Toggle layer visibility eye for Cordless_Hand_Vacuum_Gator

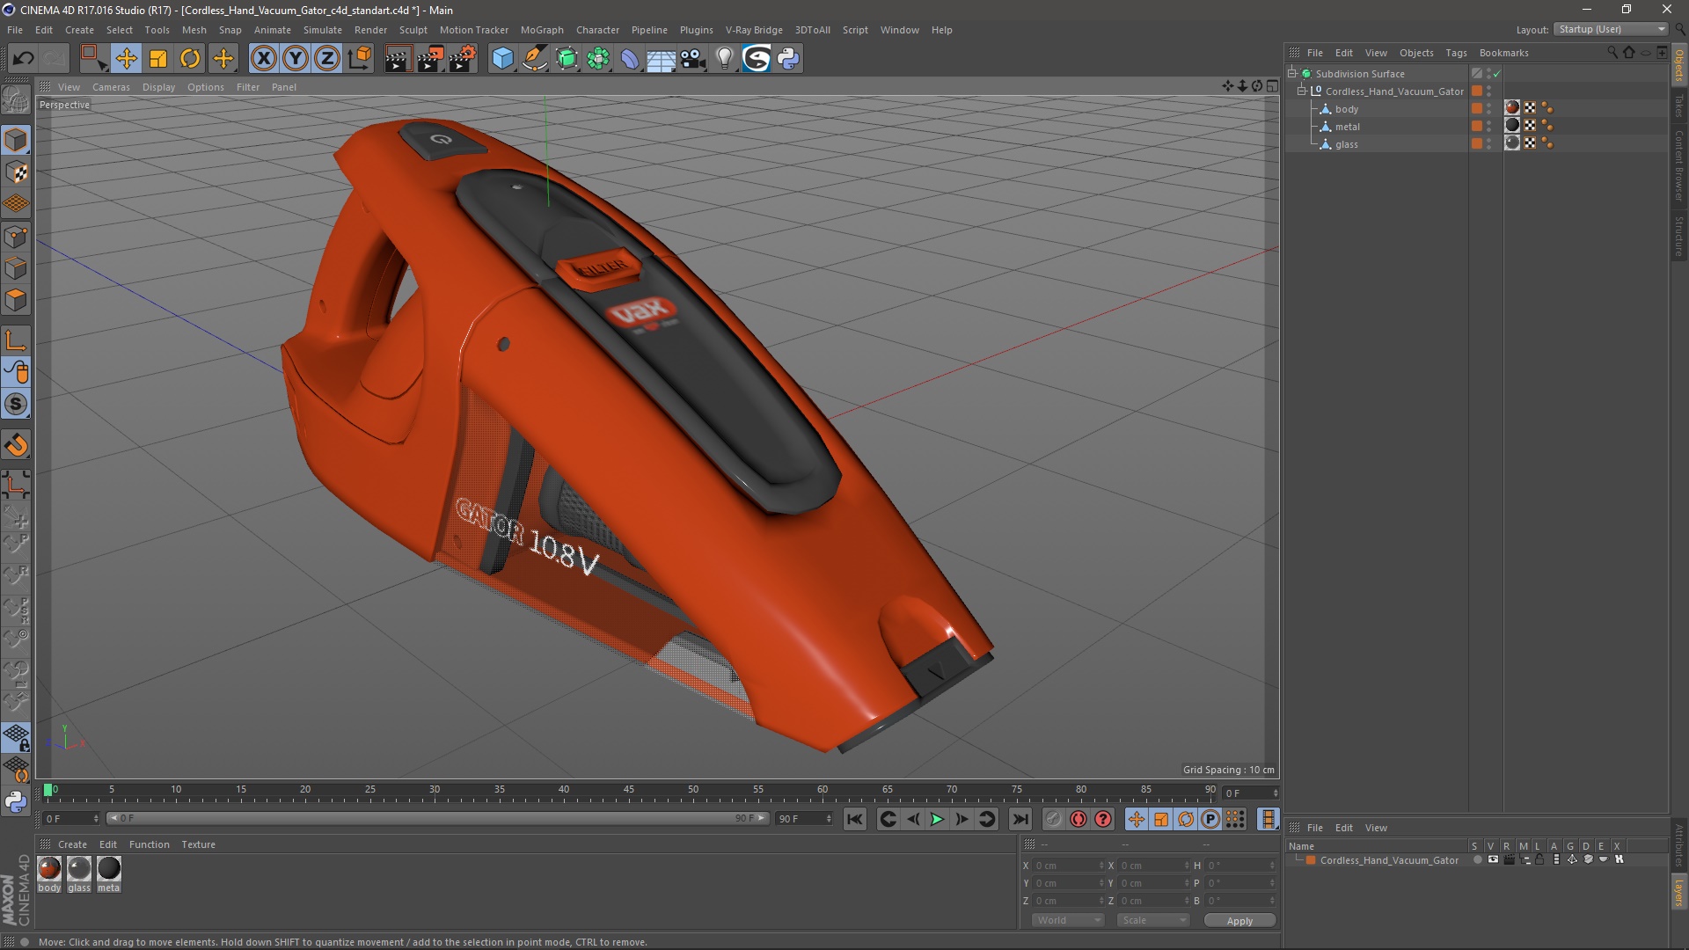click(x=1493, y=859)
